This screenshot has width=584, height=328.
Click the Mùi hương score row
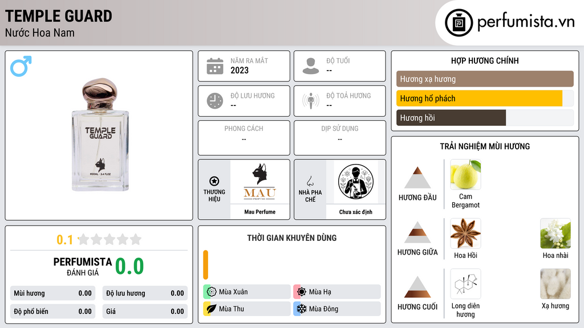52,293
